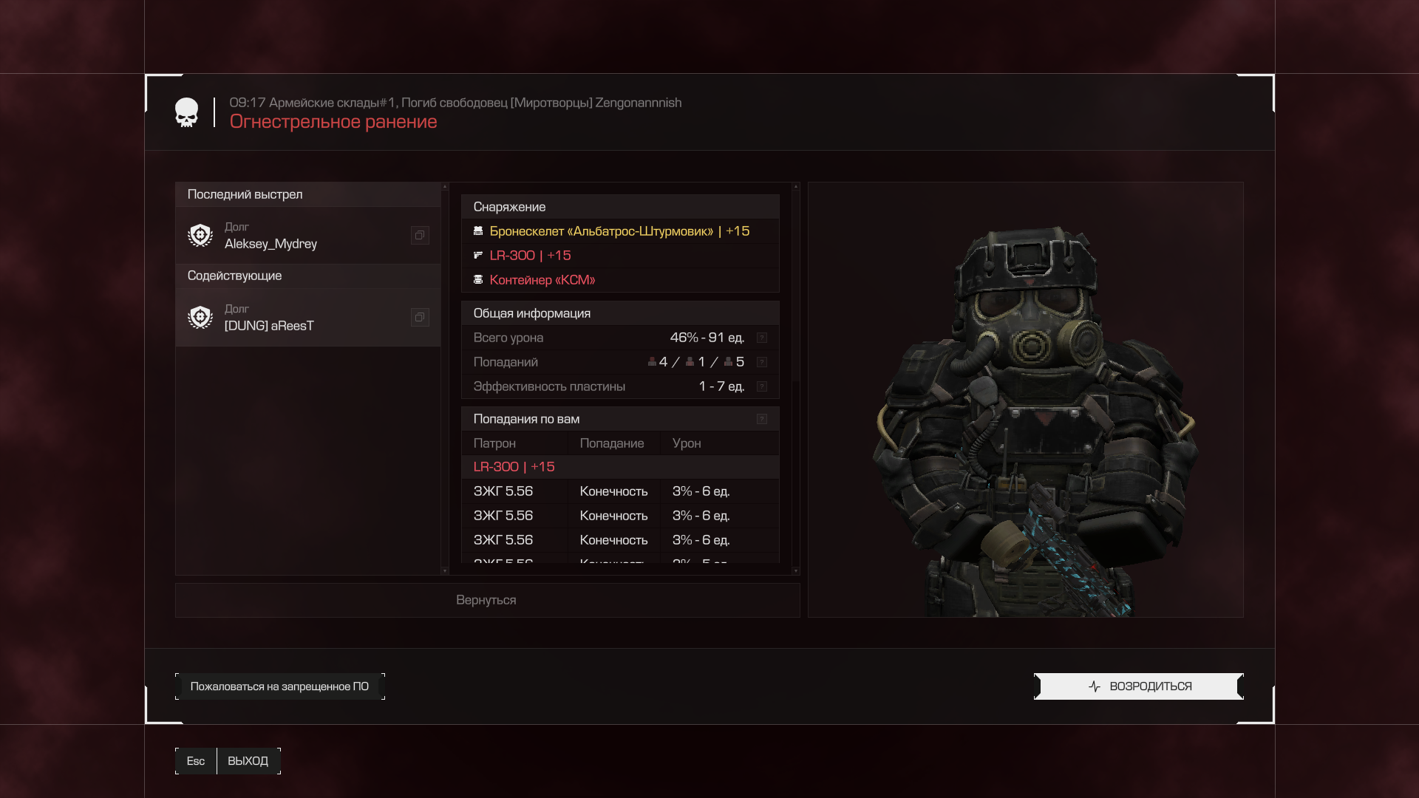Click weapon icon next to LR-300 equipment
This screenshot has height=798, width=1419.
click(478, 256)
